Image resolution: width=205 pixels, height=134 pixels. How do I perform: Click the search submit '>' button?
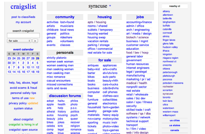(35, 41)
